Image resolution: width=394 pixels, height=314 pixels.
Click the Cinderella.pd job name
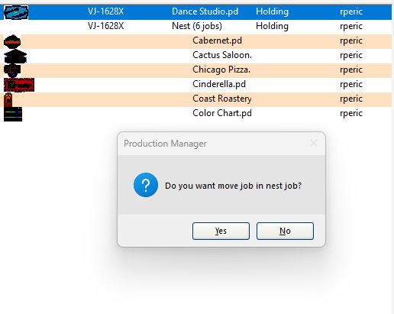click(x=219, y=84)
